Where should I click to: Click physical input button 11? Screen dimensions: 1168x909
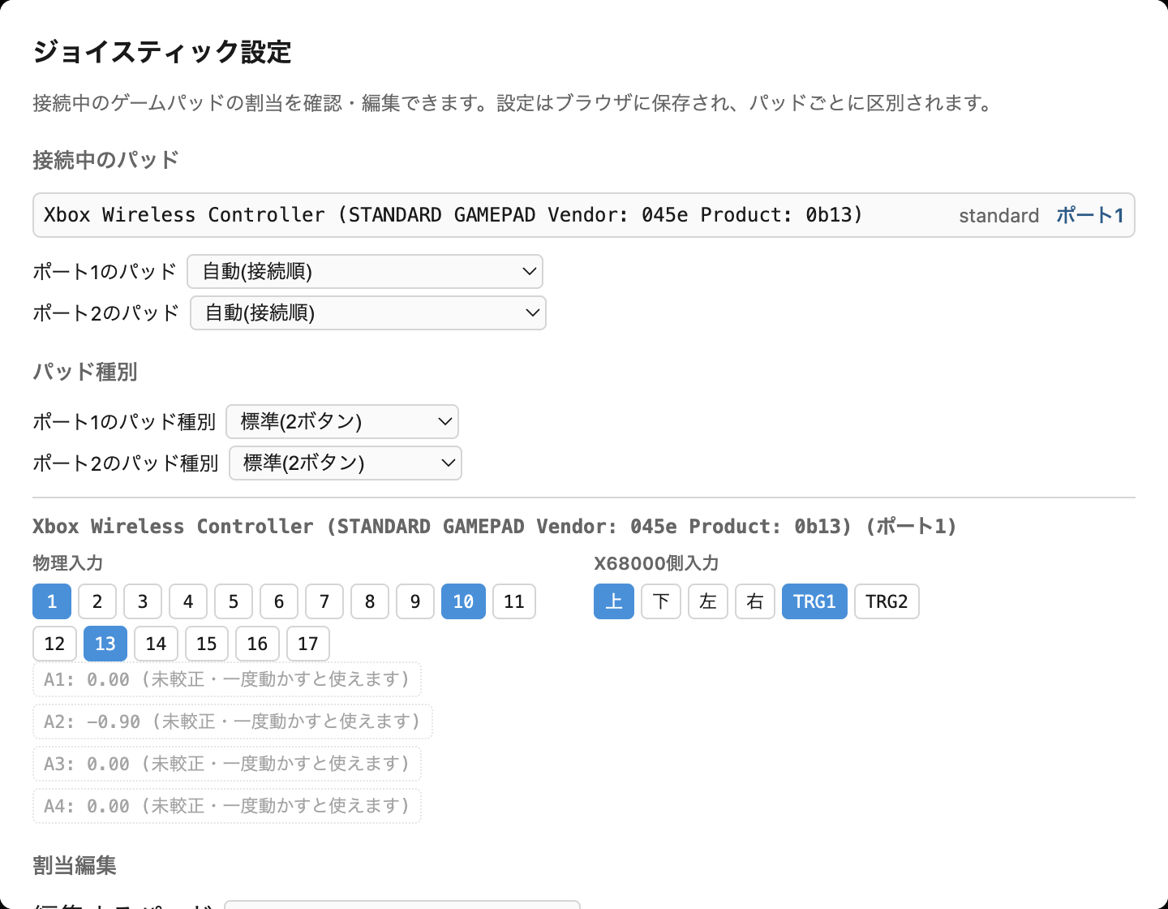(x=514, y=601)
